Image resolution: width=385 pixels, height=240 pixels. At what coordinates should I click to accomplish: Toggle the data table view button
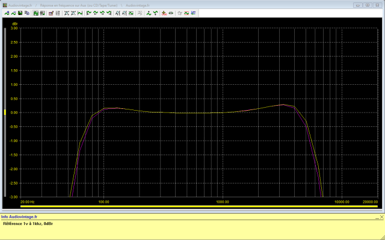tap(42, 13)
